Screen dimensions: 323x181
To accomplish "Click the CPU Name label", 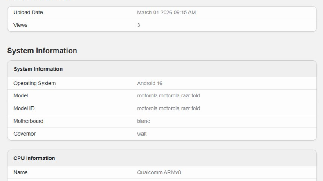I will (x=20, y=172).
